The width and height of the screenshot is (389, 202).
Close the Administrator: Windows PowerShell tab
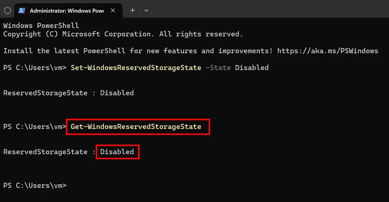113,11
